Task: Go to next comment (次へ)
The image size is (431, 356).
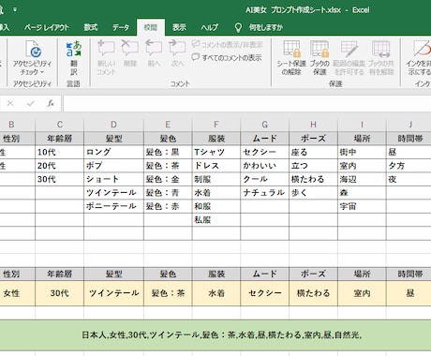Action: tap(177, 53)
